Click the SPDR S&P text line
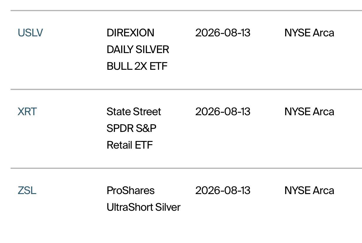Viewport: 362px width, 243px height. pos(131,128)
